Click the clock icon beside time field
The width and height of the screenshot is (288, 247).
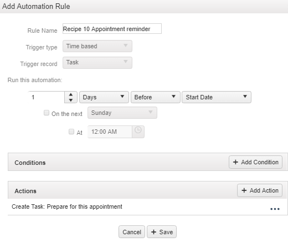point(138,132)
